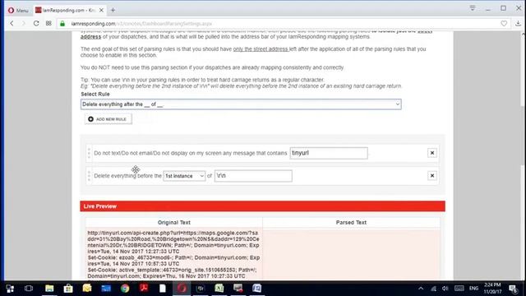Close the IamResponding.com tab
The height and width of the screenshot is (296, 526).
[101, 11]
